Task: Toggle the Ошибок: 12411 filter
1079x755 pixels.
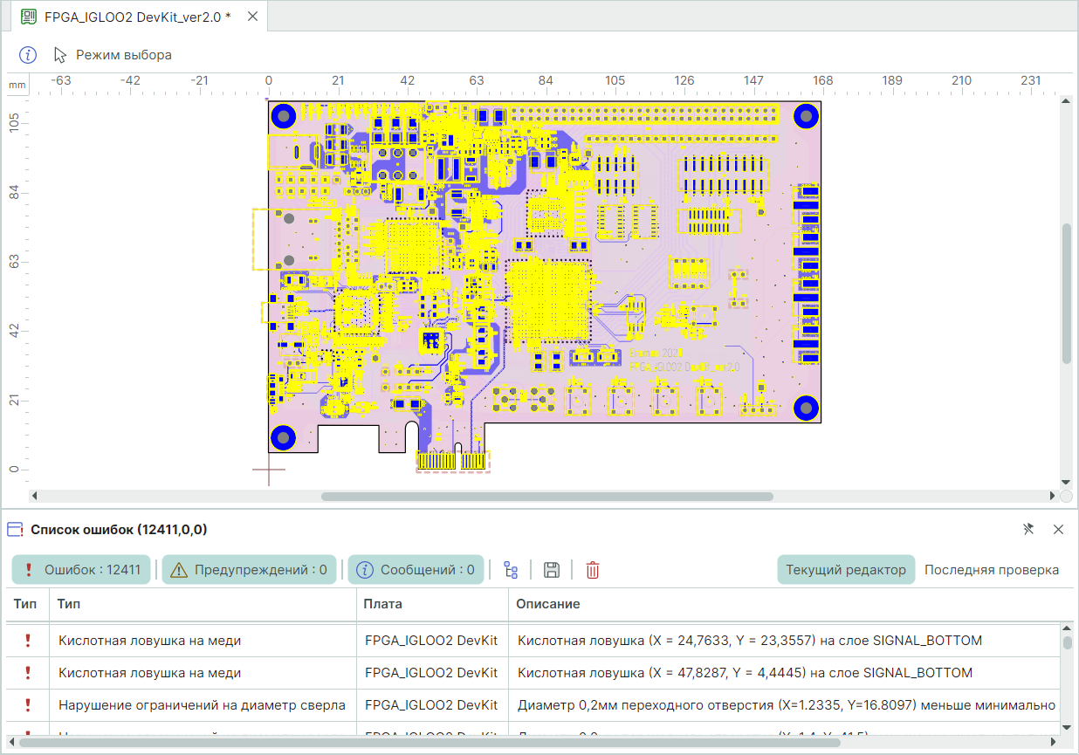Action: click(x=81, y=570)
